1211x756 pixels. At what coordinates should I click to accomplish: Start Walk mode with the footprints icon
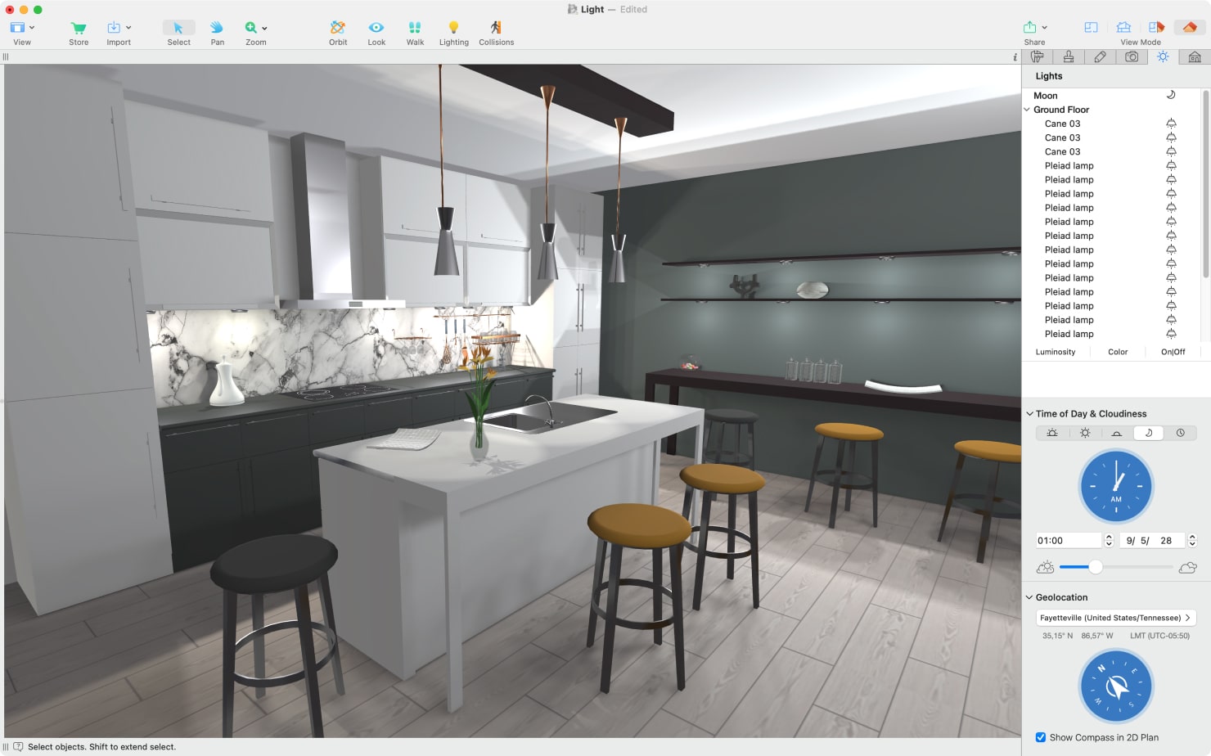click(x=415, y=28)
